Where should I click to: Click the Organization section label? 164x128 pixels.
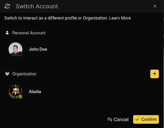pos(24,74)
